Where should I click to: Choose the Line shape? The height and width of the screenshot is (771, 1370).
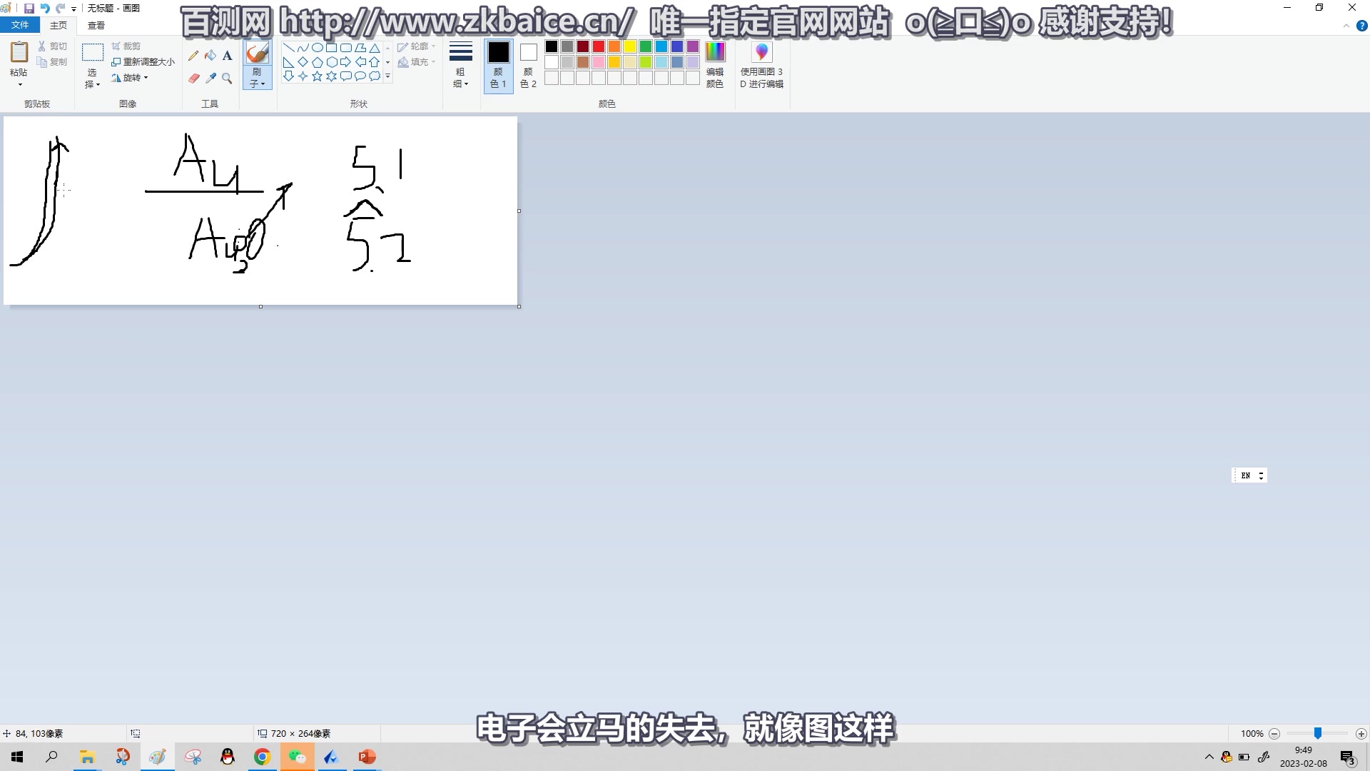coord(288,48)
